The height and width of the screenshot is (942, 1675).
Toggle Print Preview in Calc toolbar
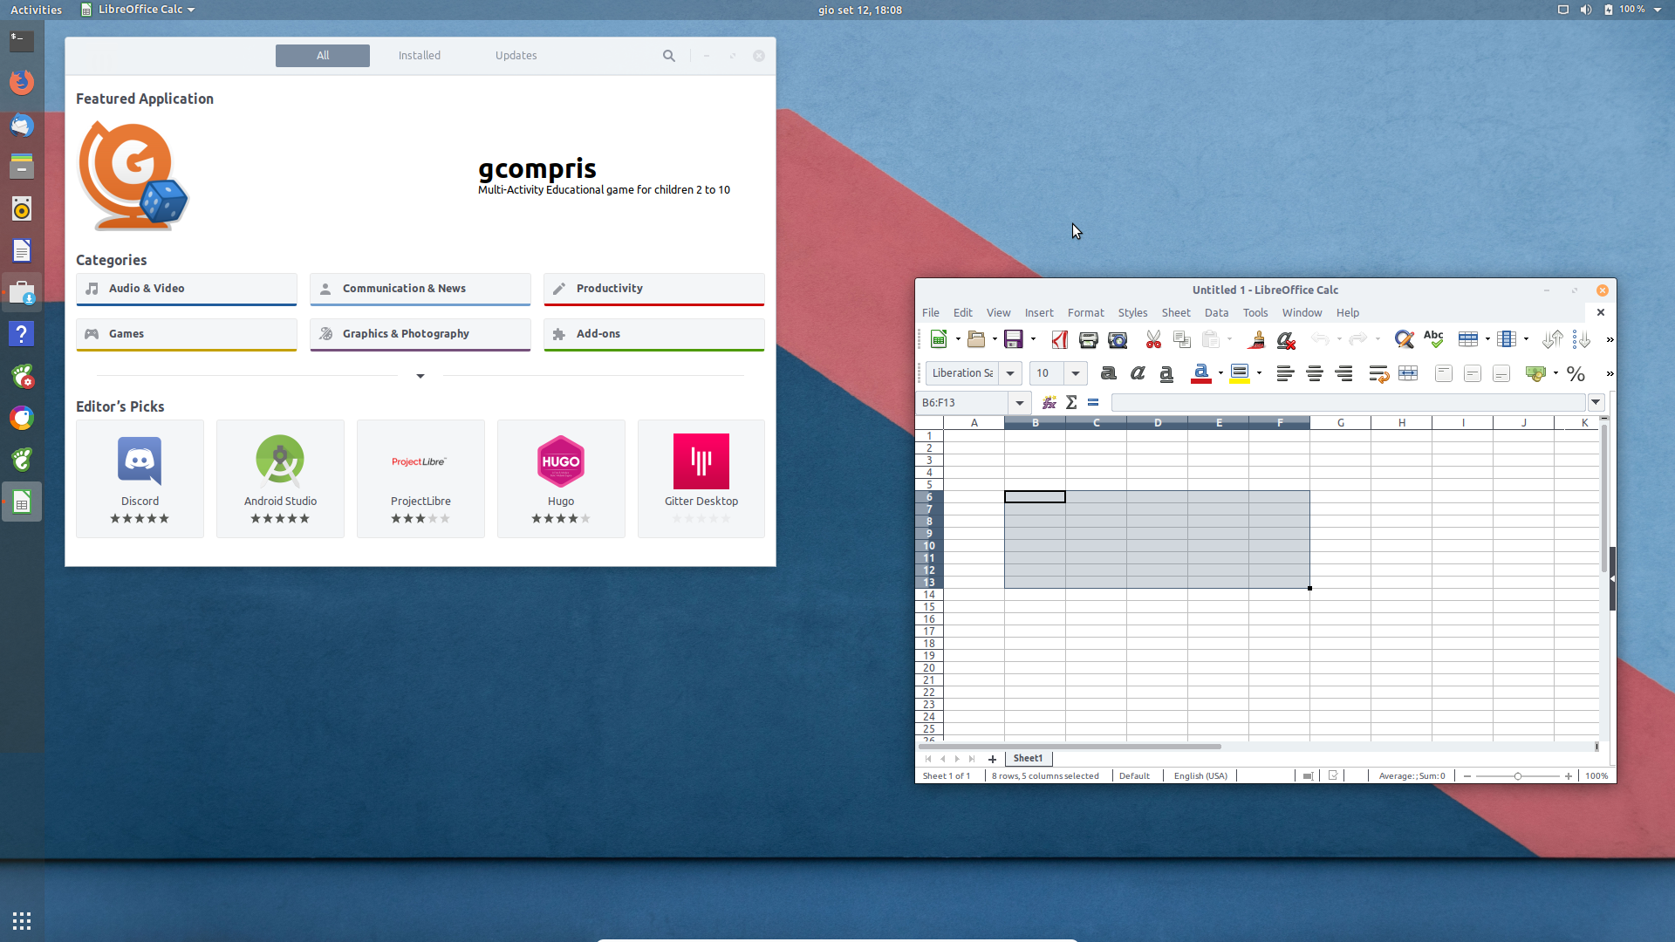(1118, 339)
